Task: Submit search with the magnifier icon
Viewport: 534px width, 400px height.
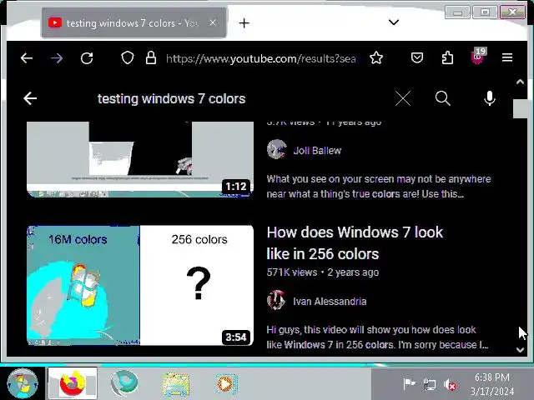Action: click(443, 98)
